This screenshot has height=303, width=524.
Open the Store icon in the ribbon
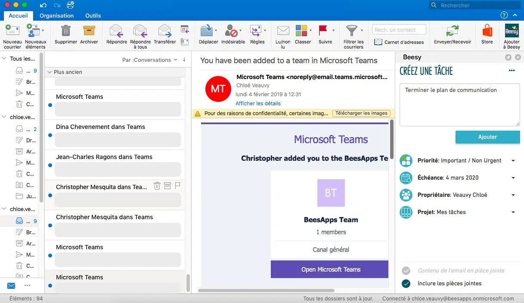pyautogui.click(x=487, y=31)
